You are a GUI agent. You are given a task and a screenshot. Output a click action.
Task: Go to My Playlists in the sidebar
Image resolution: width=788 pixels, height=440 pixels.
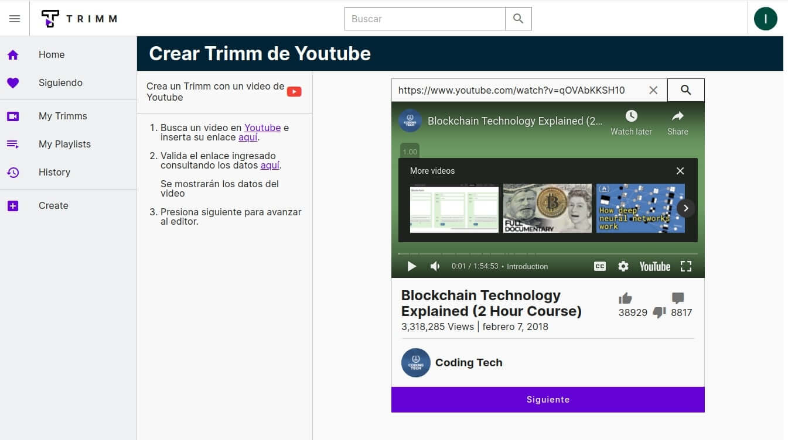coord(64,144)
